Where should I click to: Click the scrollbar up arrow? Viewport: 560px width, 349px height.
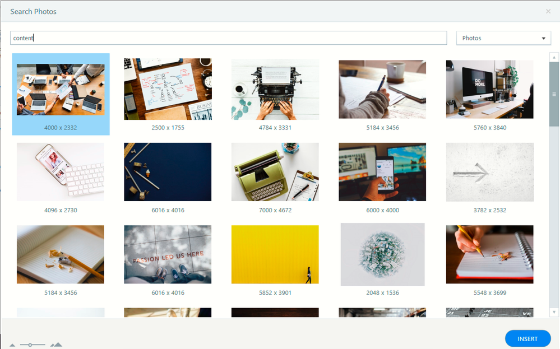[554, 57]
